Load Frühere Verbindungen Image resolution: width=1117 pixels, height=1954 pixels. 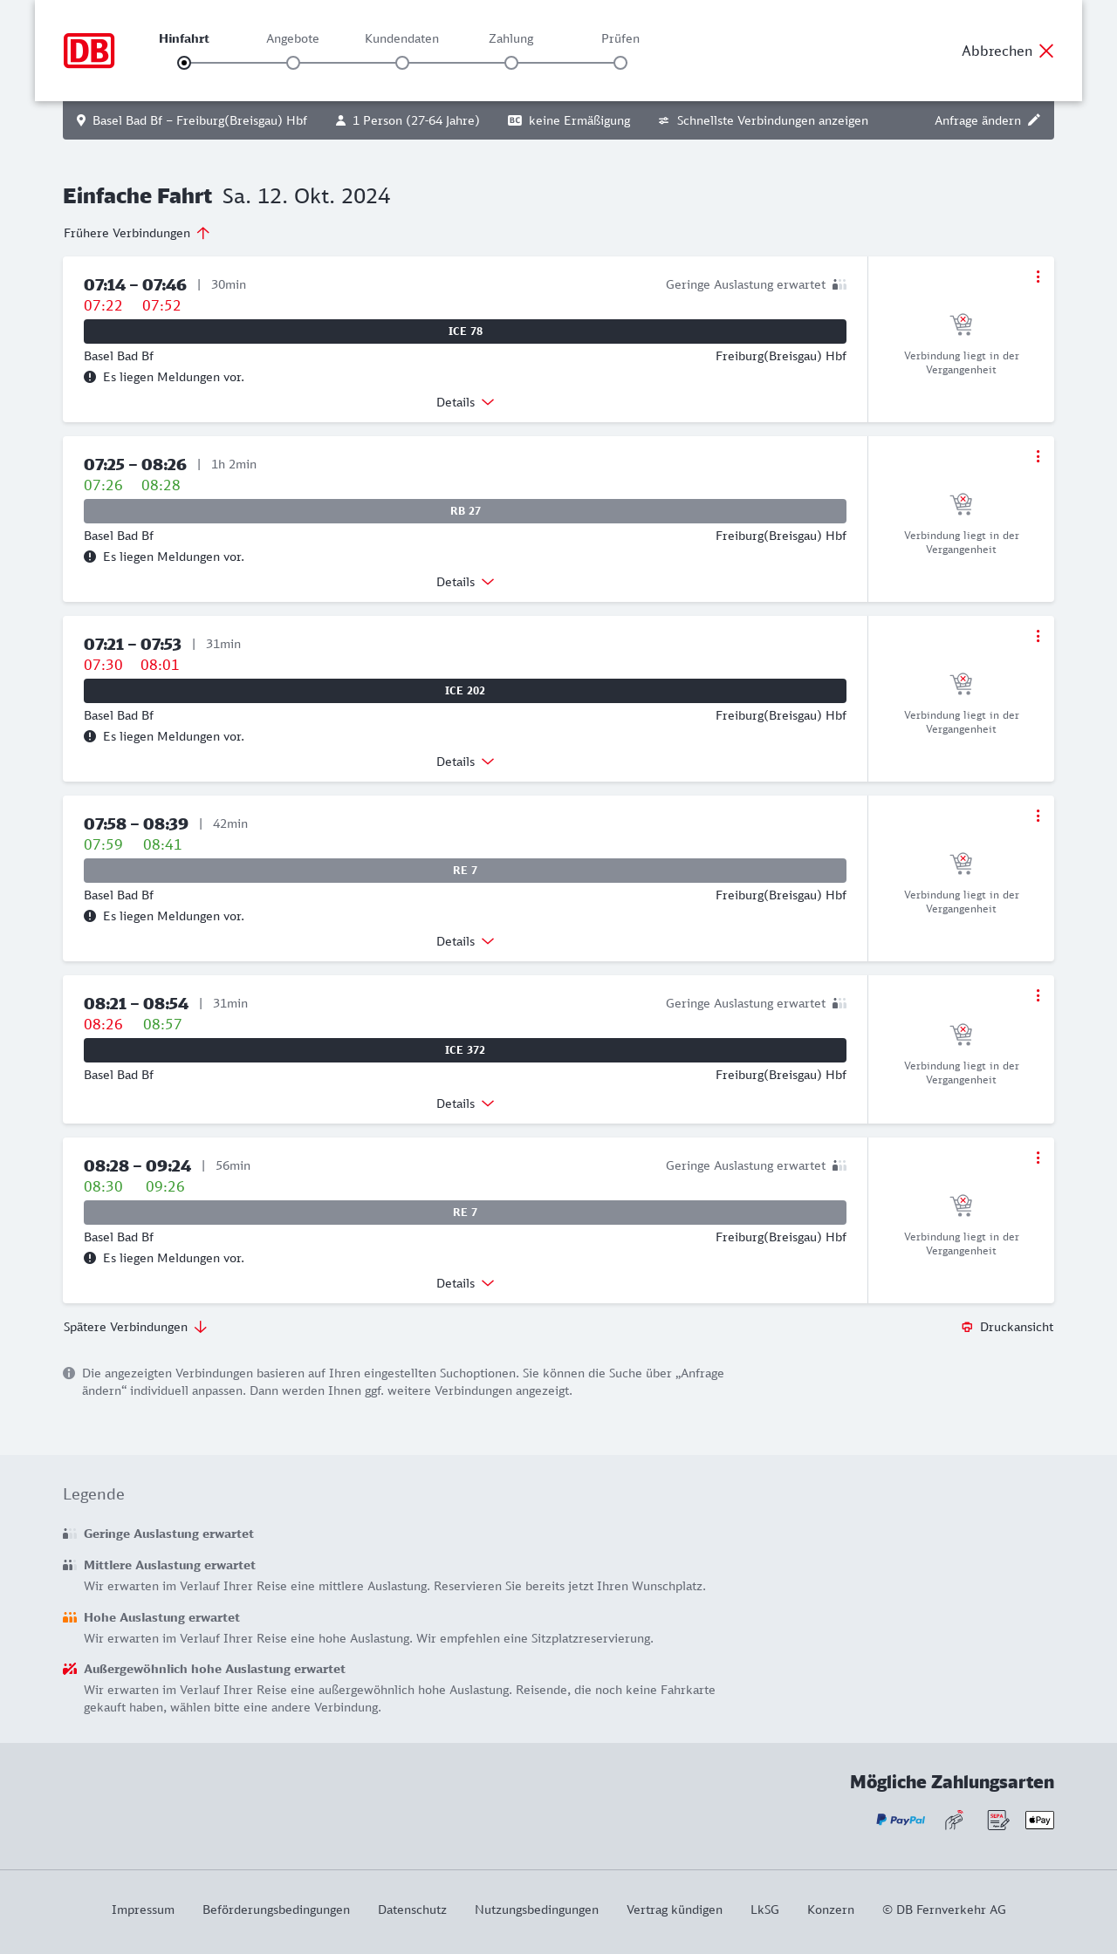[137, 233]
